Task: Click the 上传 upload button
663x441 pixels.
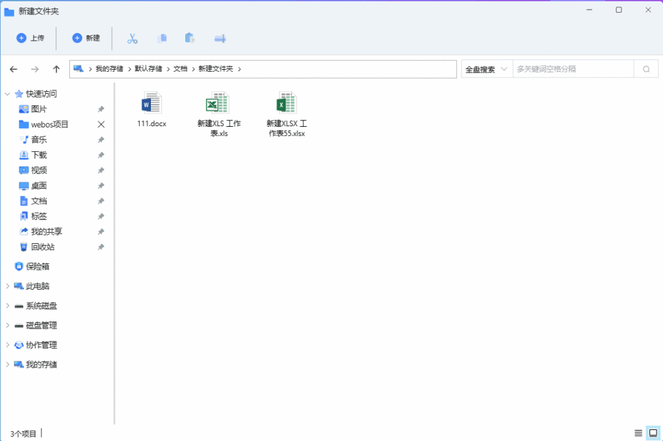Action: tap(30, 38)
